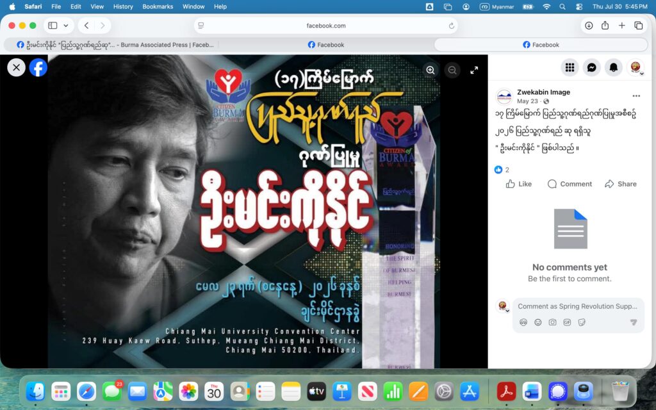
Task: Open the Bookmarks menu
Action: 158,6
